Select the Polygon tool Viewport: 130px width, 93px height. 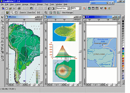(x=2, y=38)
